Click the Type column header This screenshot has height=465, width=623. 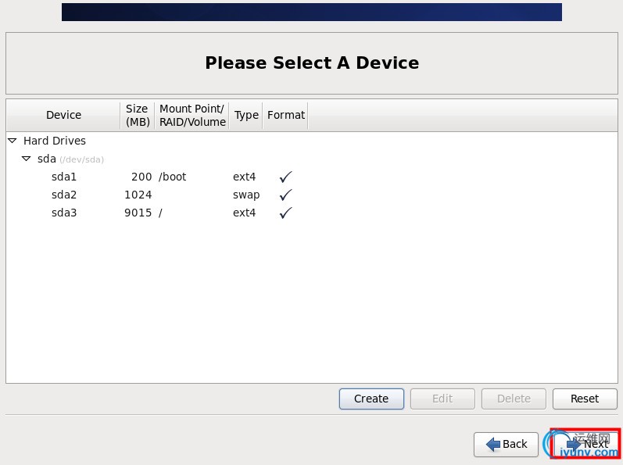coord(246,115)
